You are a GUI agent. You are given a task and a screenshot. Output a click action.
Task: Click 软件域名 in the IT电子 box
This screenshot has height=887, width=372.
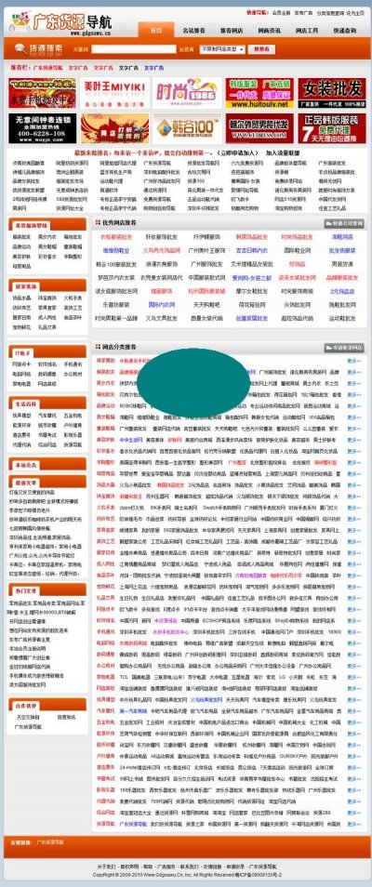point(47,364)
